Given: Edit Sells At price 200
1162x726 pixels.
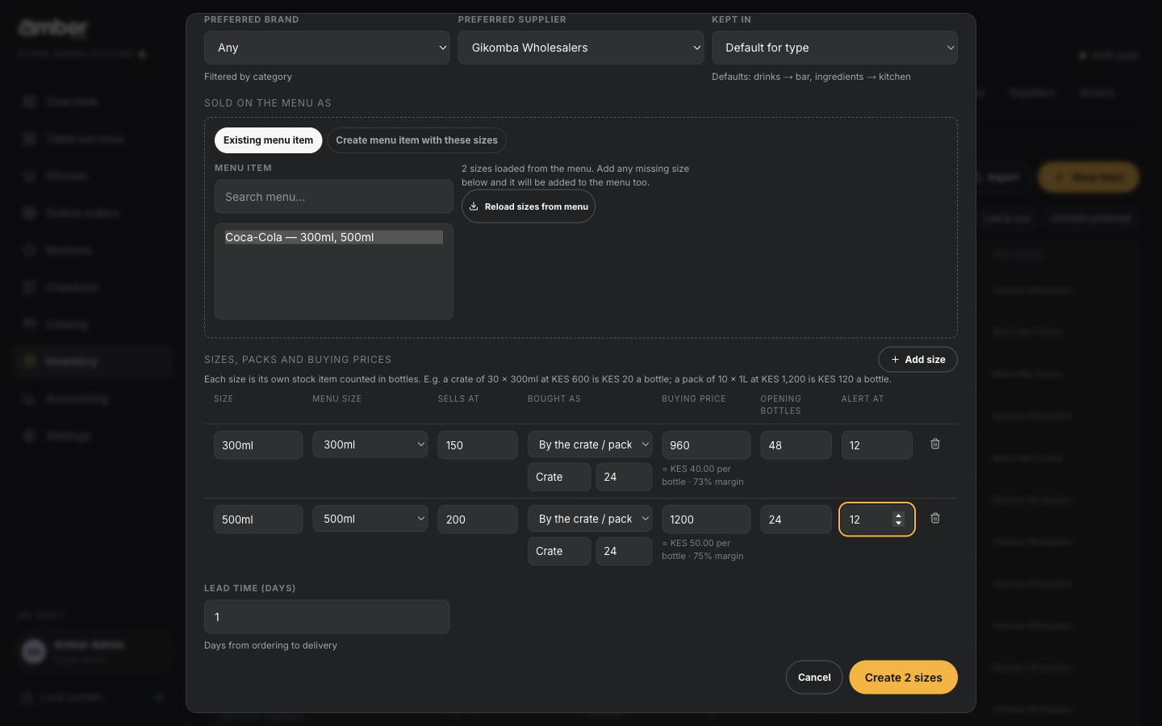Looking at the screenshot, I should [478, 519].
